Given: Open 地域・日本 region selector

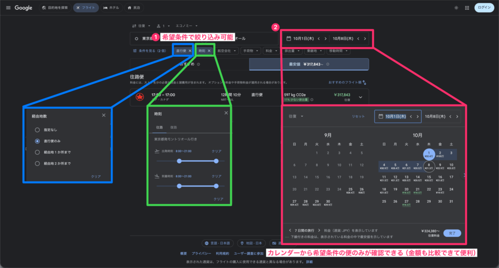Looking at the screenshot, I should coord(251,243).
